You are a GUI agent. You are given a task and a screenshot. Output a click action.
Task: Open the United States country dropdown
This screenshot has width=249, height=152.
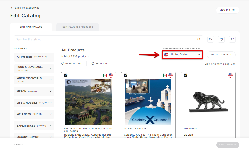tap(182, 55)
